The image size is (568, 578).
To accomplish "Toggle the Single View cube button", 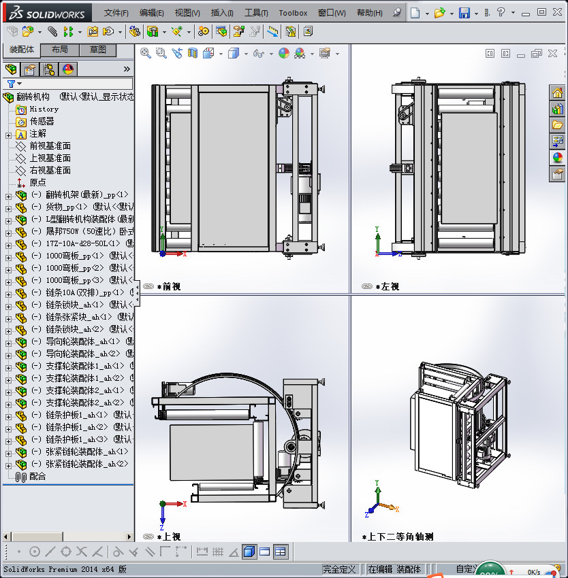I will [x=249, y=552].
